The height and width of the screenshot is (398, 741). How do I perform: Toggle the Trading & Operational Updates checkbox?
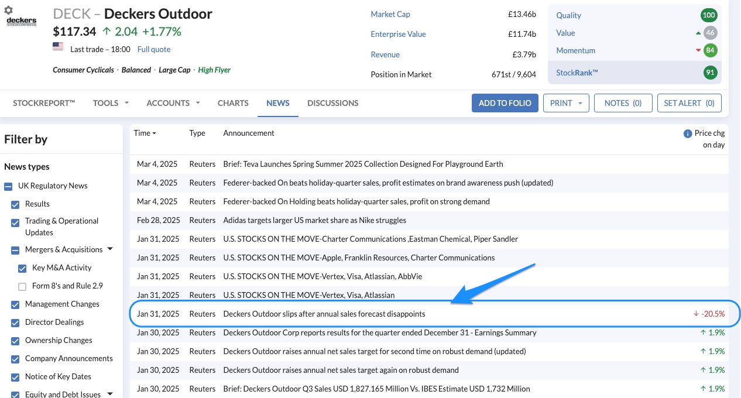[15, 223]
